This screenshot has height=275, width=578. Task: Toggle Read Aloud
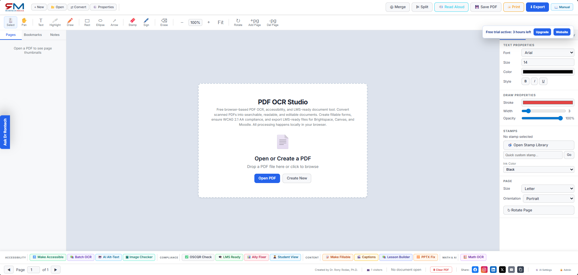[451, 7]
